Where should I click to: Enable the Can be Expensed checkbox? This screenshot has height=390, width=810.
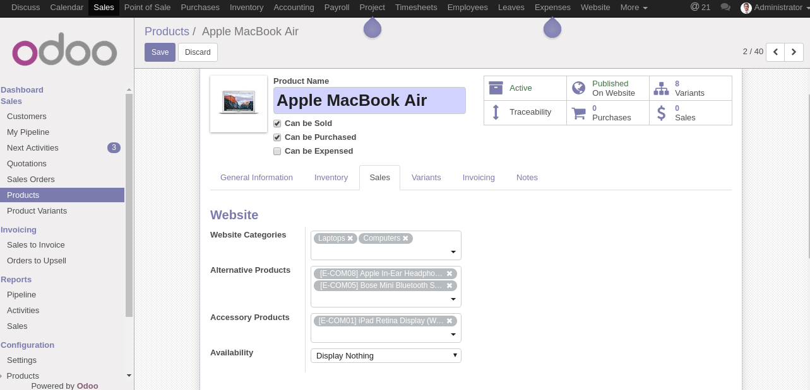pos(277,151)
